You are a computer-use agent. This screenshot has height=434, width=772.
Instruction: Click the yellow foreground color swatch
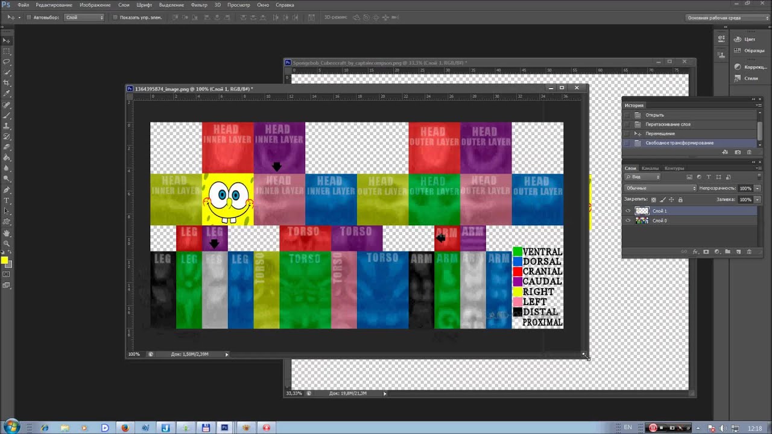tap(4, 260)
